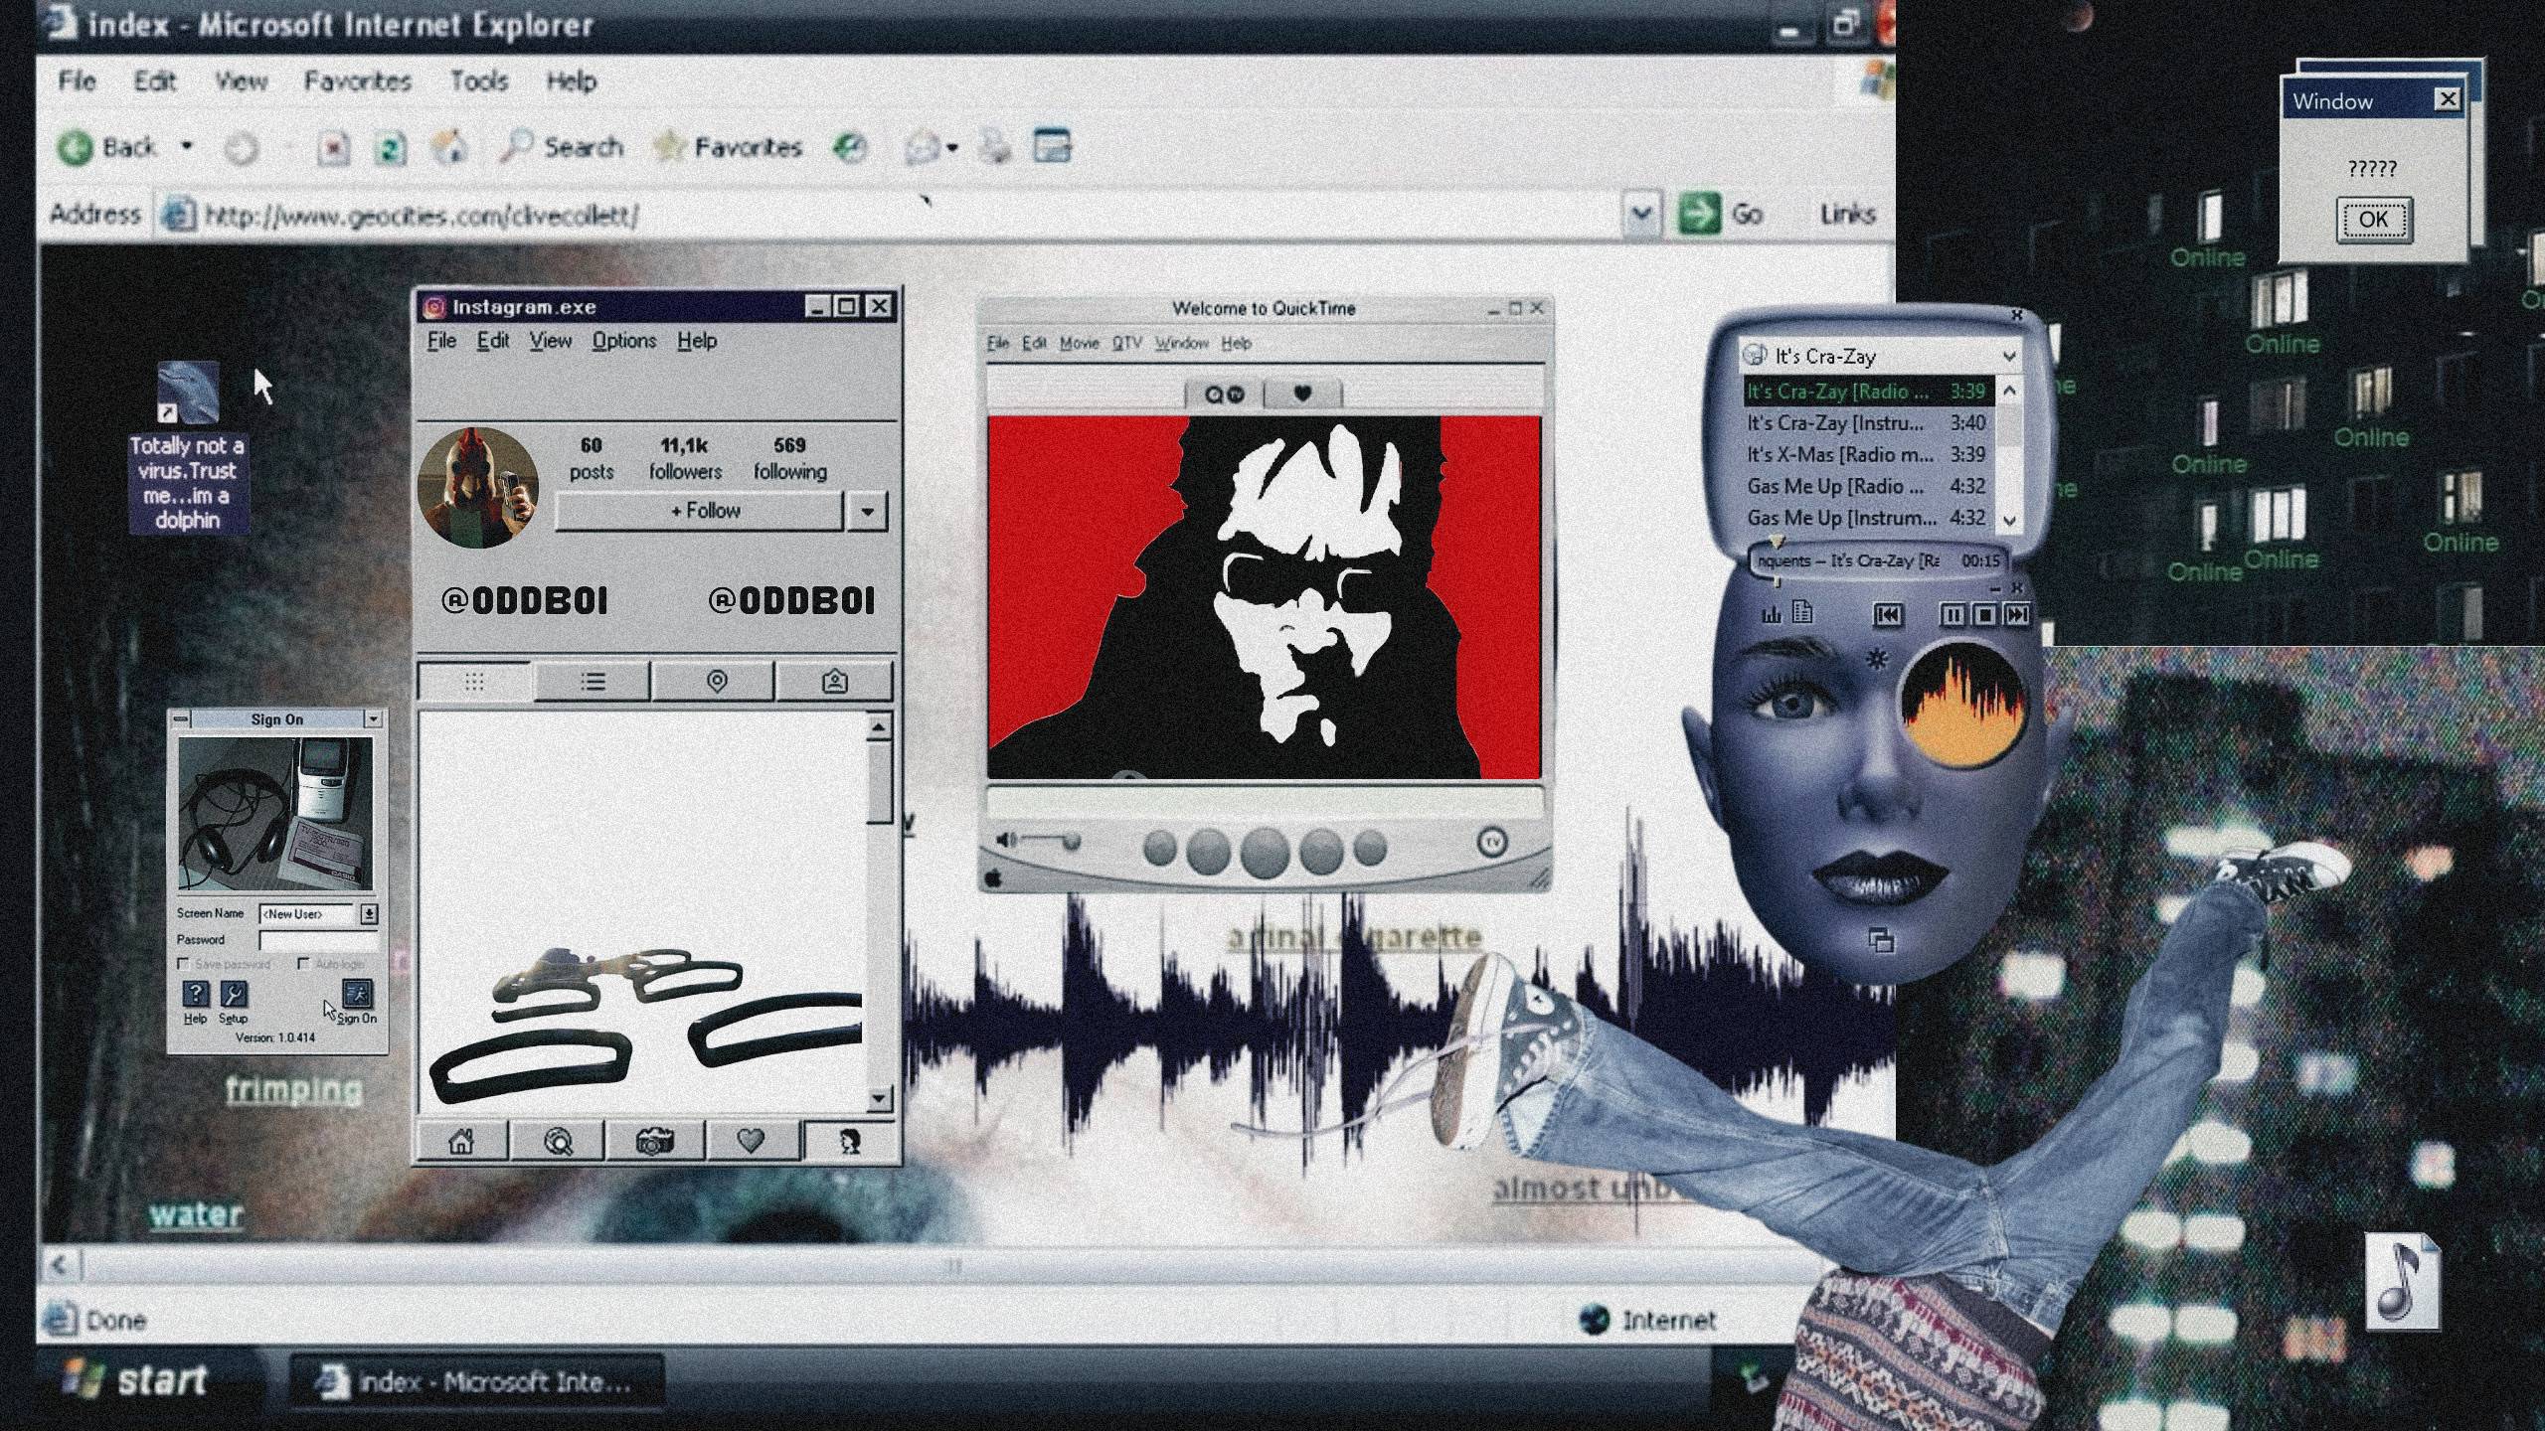Click the QuickTime movie progress bar
This screenshot has width=2545, height=1431.
pos(1265,801)
